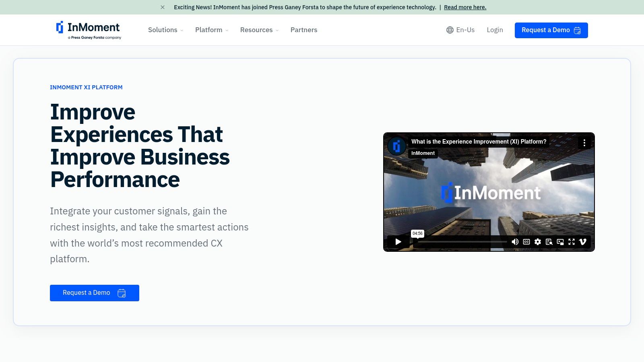This screenshot has width=644, height=362.
Task: Expand the Resources dropdown menu
Action: pyautogui.click(x=259, y=30)
